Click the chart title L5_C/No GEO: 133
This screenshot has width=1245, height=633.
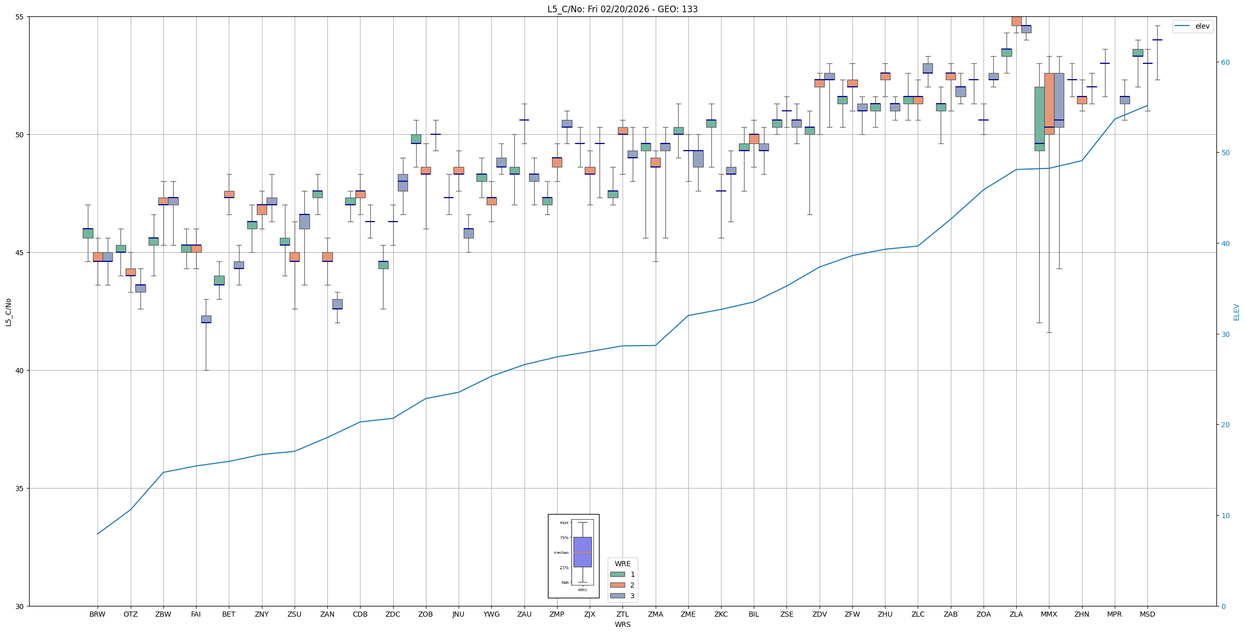pos(622,9)
